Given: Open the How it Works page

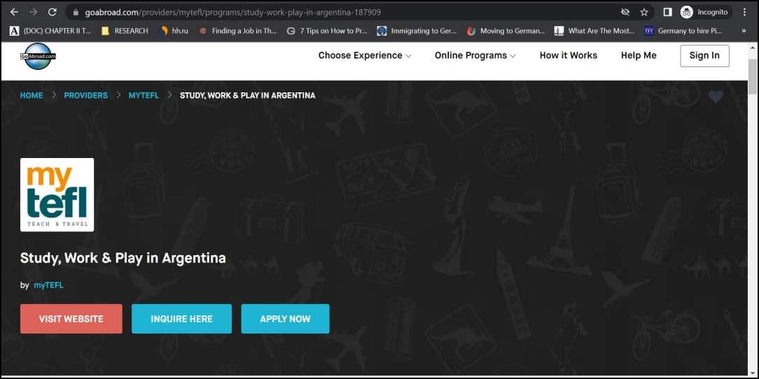Looking at the screenshot, I should pos(569,56).
